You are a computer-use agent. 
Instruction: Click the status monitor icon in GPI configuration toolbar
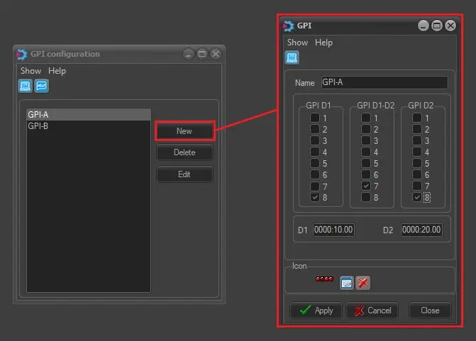[25, 86]
